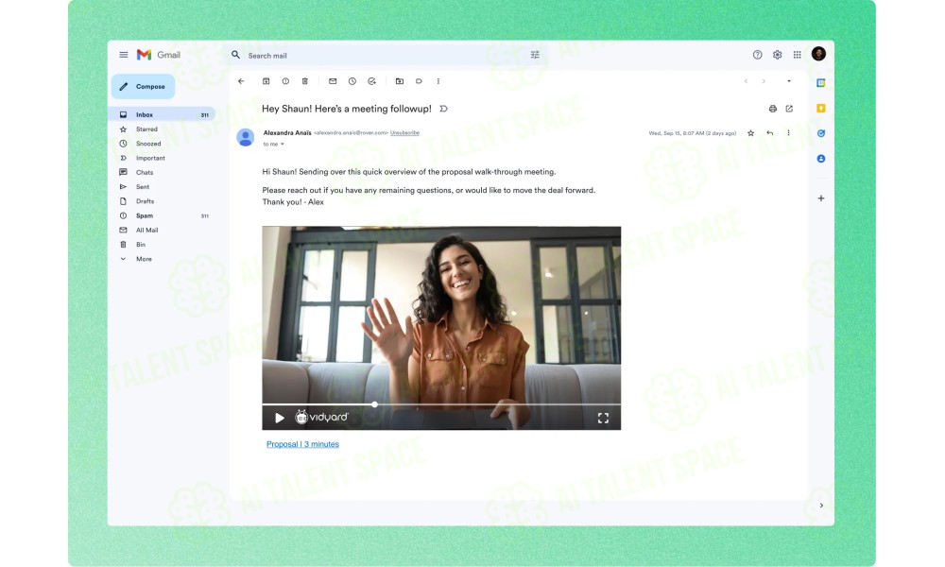Print this email
Screen dimensions: 945x567
point(773,109)
